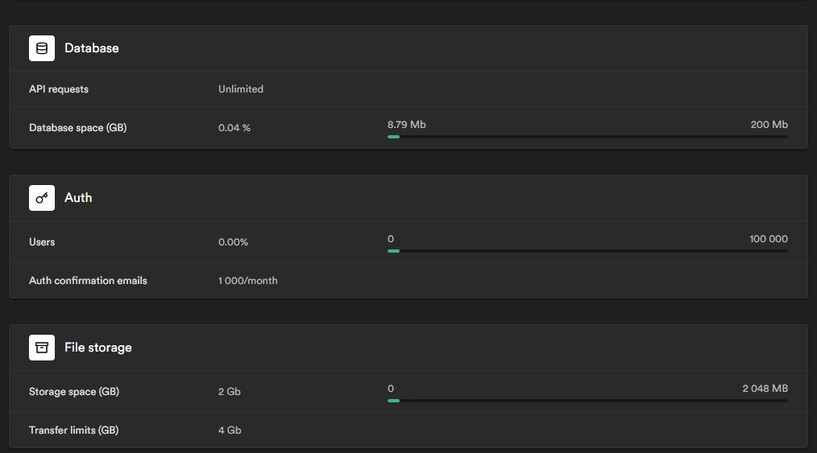Click the Users row label

click(x=42, y=242)
